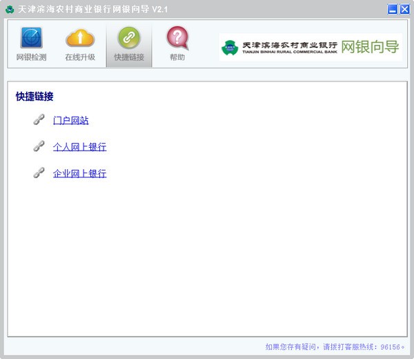Open the 帮助 question mark icon

coord(177,38)
